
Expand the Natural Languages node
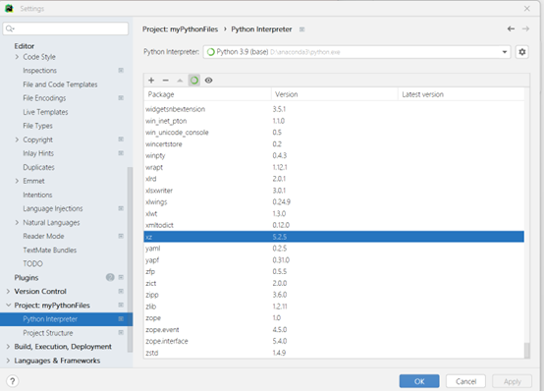coord(17,222)
